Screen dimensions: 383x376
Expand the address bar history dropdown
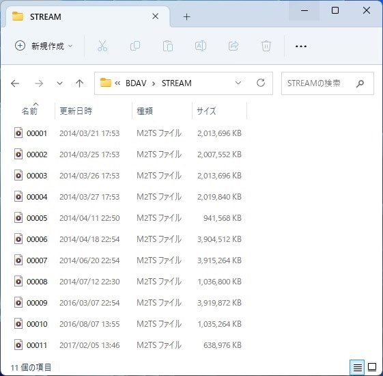click(x=238, y=83)
